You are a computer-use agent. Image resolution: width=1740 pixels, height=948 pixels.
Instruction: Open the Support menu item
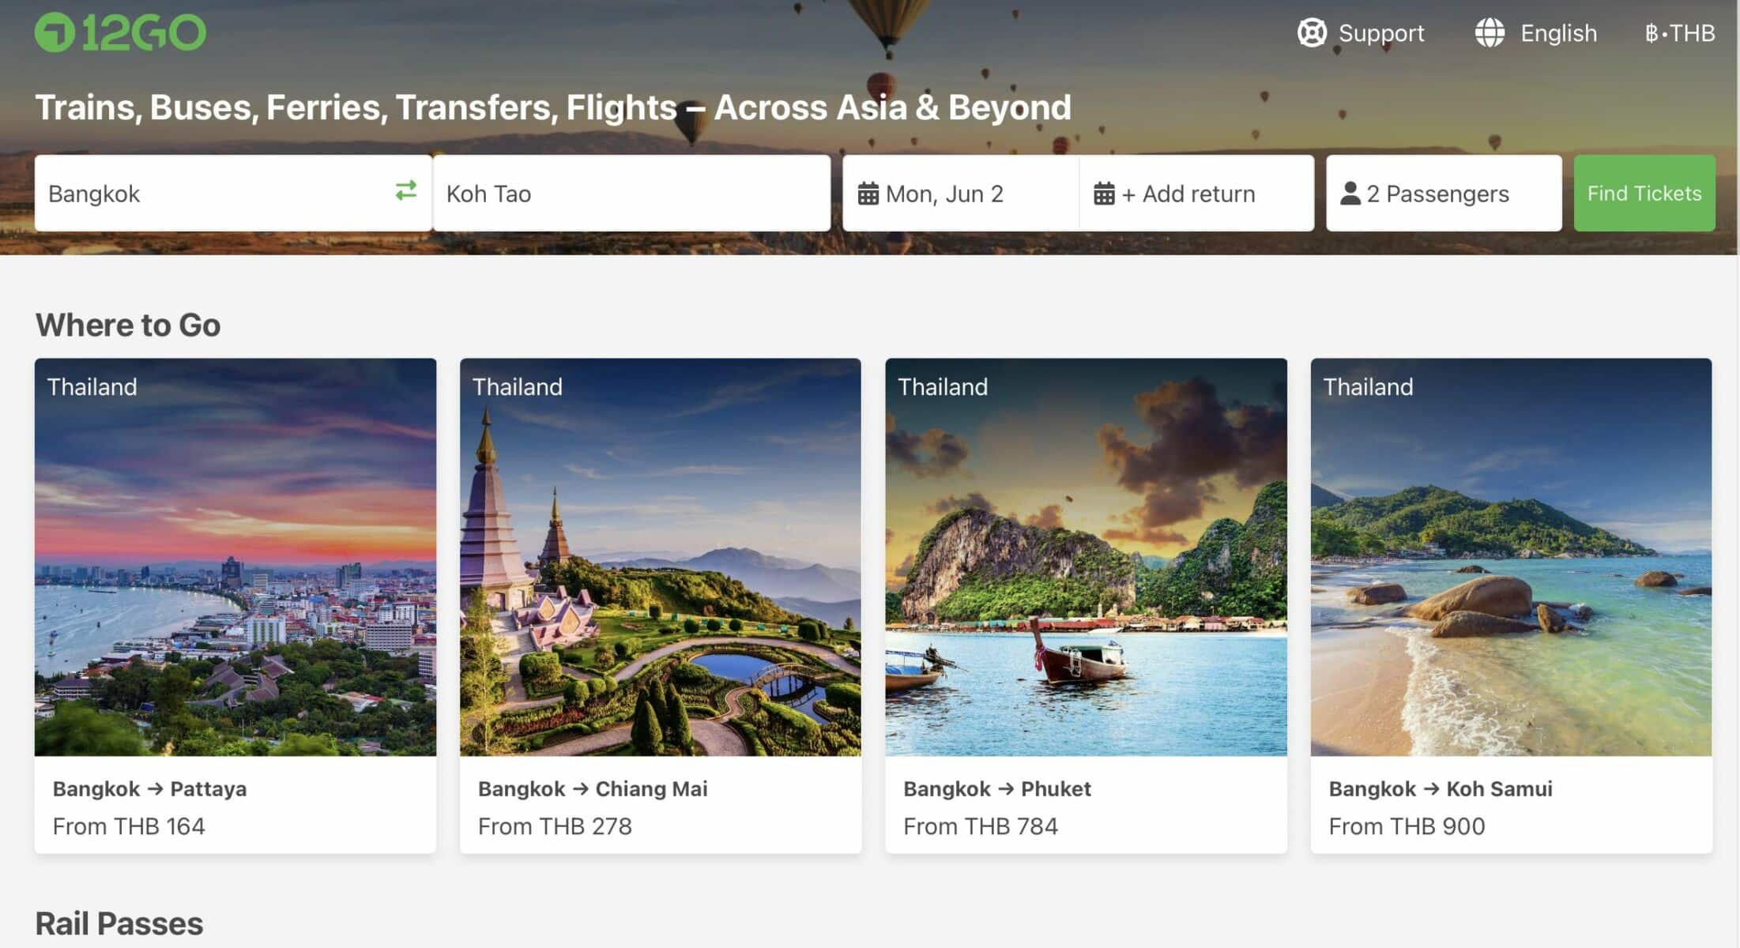pos(1380,33)
